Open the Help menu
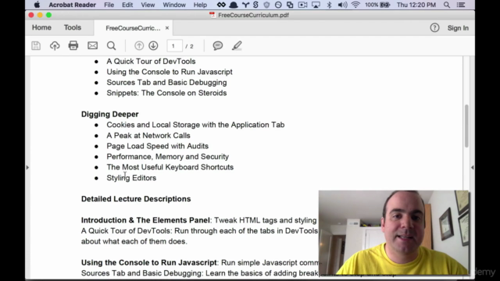 click(x=200, y=5)
